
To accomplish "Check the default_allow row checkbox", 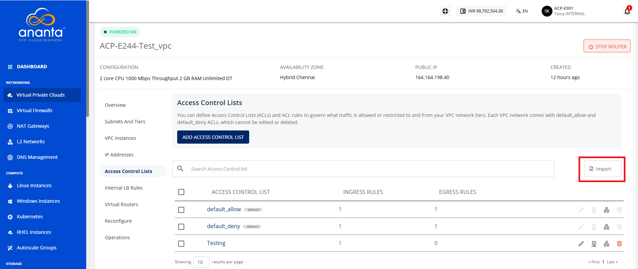I will pos(181,210).
